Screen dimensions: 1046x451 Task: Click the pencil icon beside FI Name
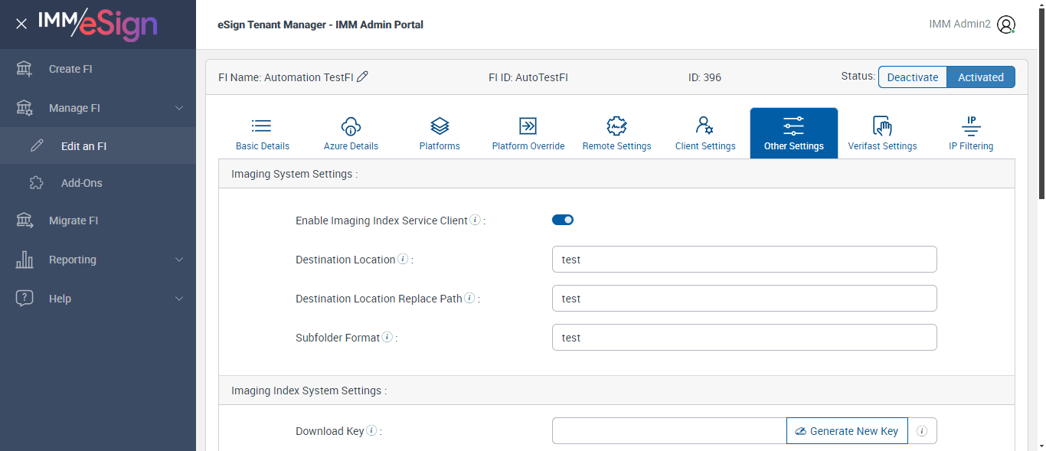click(363, 77)
